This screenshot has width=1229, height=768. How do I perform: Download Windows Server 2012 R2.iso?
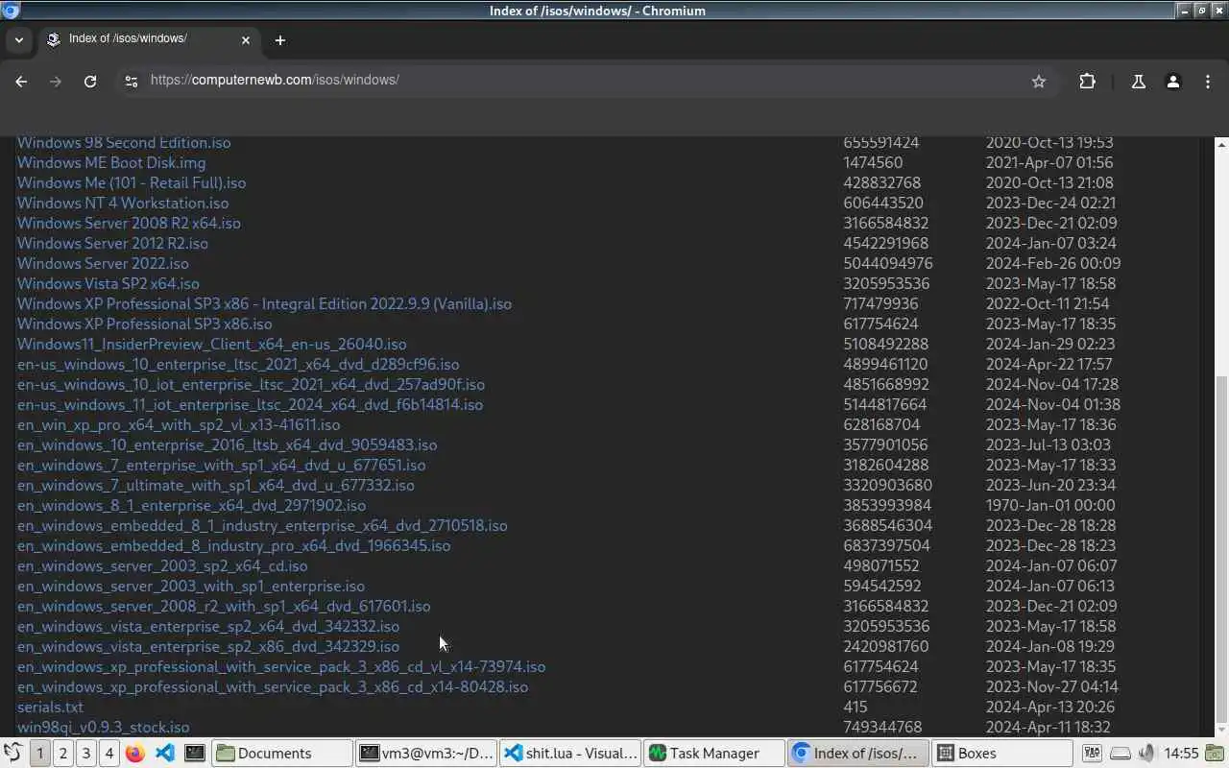click(x=112, y=243)
